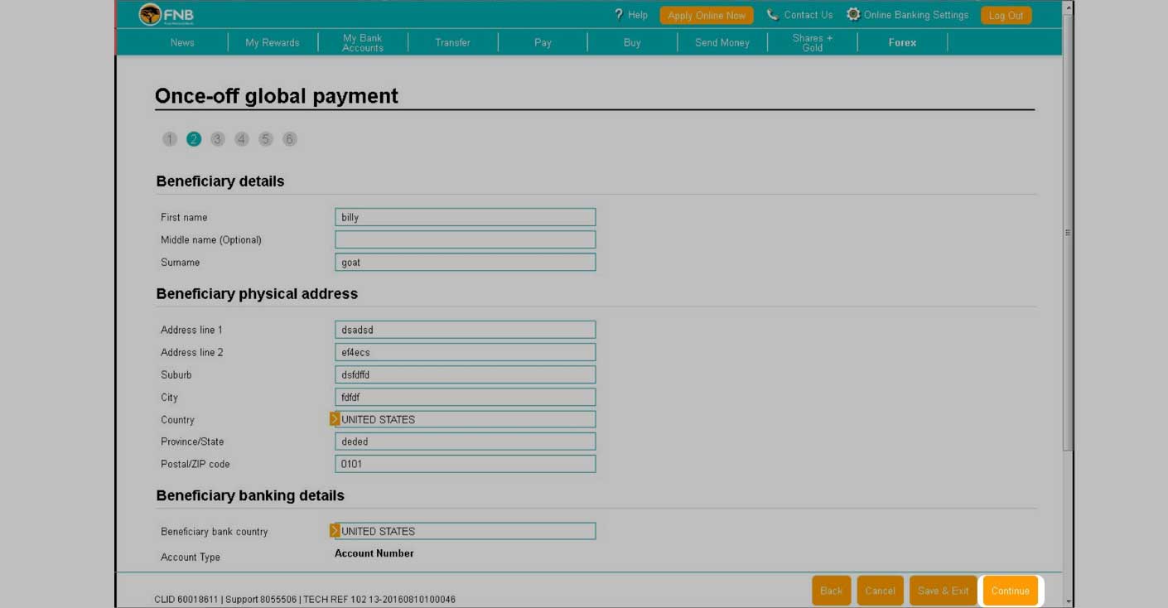This screenshot has height=608, width=1168.
Task: Click the page's vertical scrollbar thumb
Action: [1068, 233]
